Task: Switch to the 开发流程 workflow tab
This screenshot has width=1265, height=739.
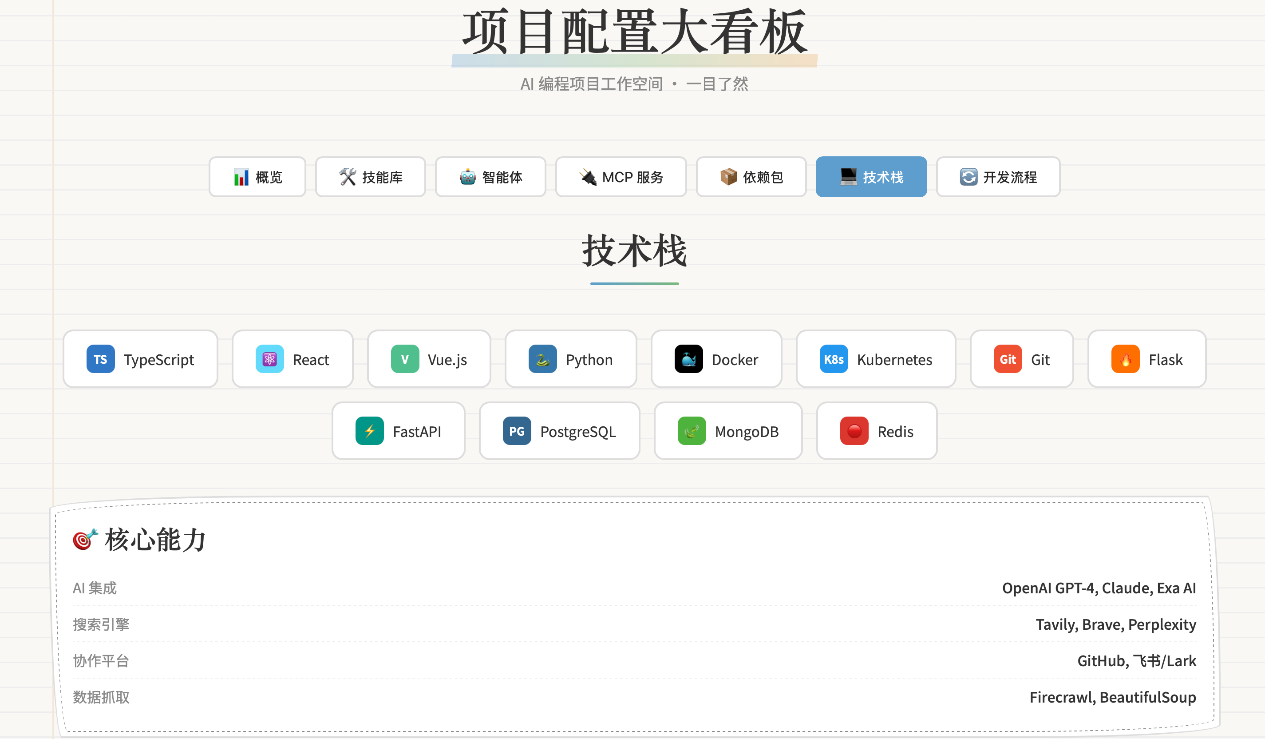Action: click(998, 177)
